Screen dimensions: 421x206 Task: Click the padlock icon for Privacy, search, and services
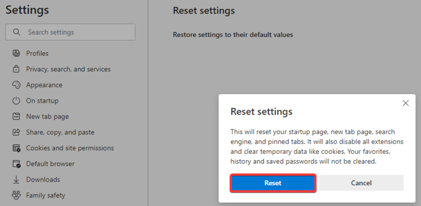[x=16, y=69]
